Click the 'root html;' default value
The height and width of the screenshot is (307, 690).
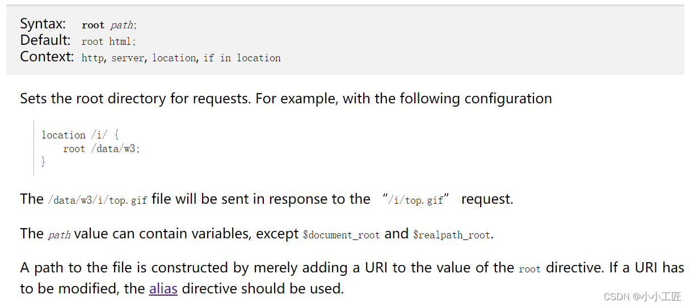coord(109,41)
